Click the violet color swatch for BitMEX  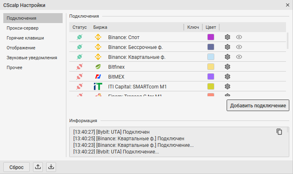click(211, 77)
